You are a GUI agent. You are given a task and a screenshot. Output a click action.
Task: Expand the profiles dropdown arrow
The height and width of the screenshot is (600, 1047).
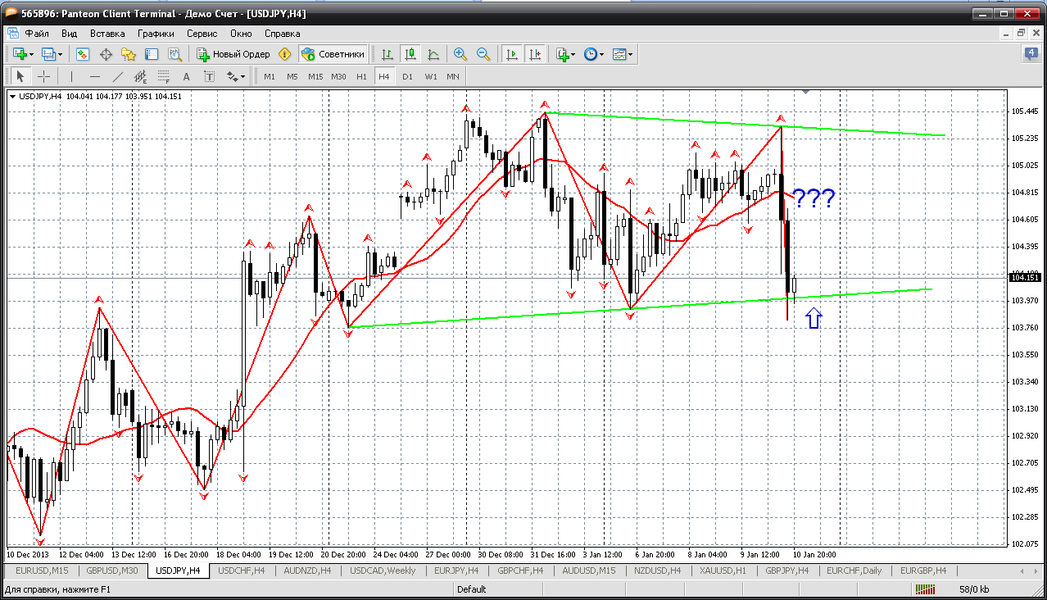click(x=61, y=54)
